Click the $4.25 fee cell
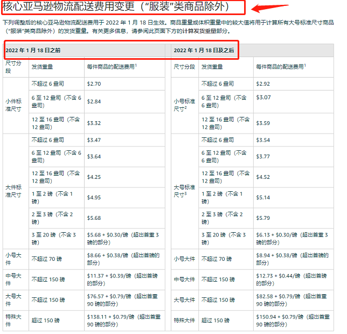 click(124, 177)
